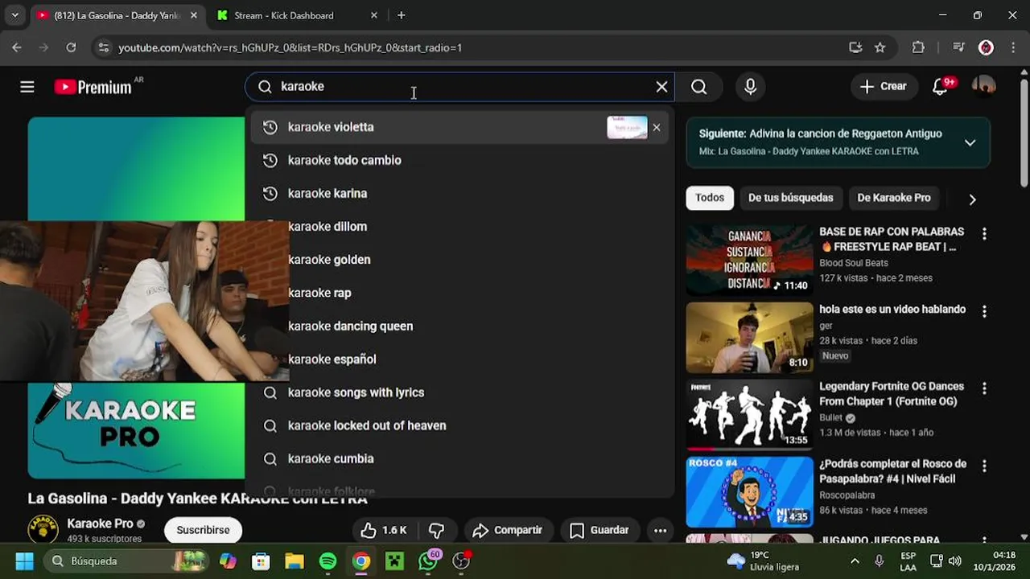Open taskbar volume control
The image size is (1030, 579).
point(955,561)
